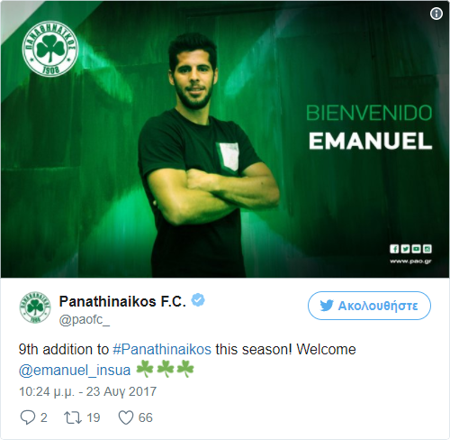450x440 pixels.
Task: Click the retweet count 19
Action: 94,417
